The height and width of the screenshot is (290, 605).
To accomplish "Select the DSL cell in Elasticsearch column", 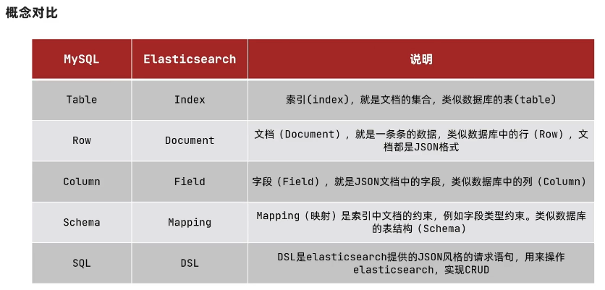I will coord(190,263).
